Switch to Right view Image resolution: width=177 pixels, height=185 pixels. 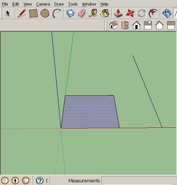[x=148, y=25]
